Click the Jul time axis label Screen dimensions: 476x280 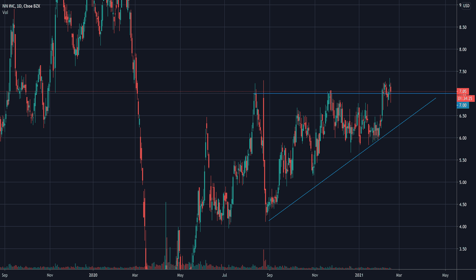point(224,275)
